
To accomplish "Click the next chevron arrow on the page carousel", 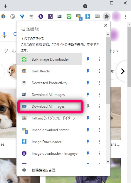I will coord(122,71).
